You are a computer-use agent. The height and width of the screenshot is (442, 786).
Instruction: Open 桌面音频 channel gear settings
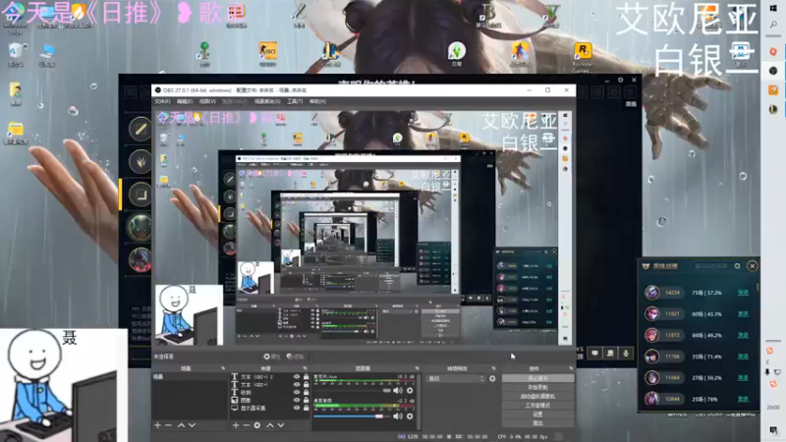click(410, 415)
